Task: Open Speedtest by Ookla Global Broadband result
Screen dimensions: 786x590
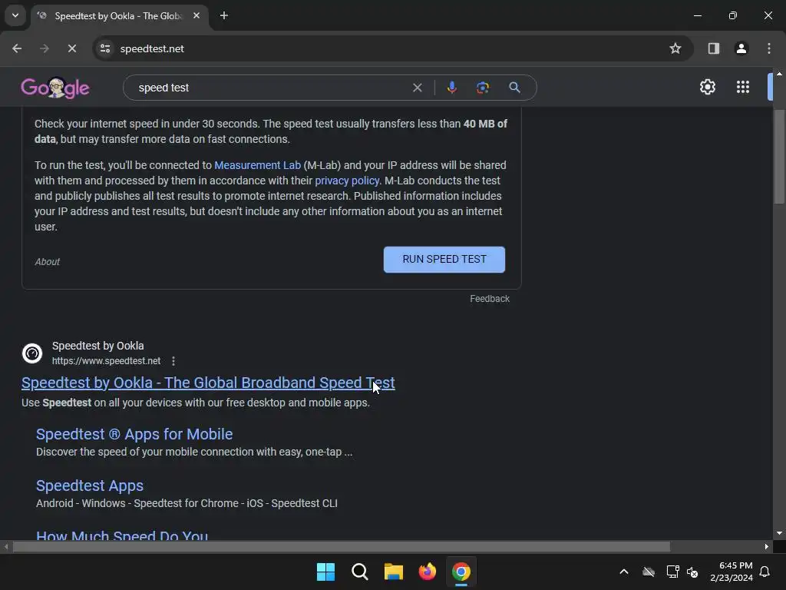Action: pyautogui.click(x=208, y=383)
